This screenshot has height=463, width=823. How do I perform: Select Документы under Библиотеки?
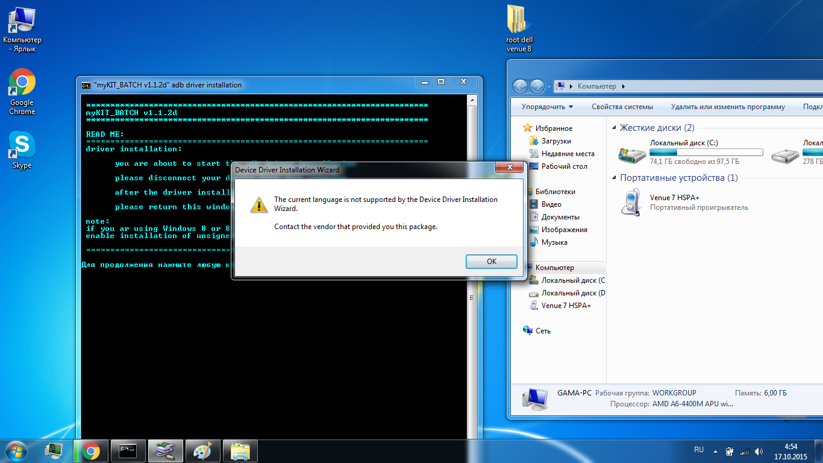click(560, 217)
